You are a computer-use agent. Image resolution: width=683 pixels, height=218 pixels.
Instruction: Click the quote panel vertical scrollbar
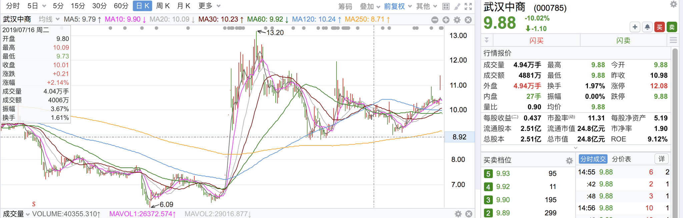tap(675, 133)
